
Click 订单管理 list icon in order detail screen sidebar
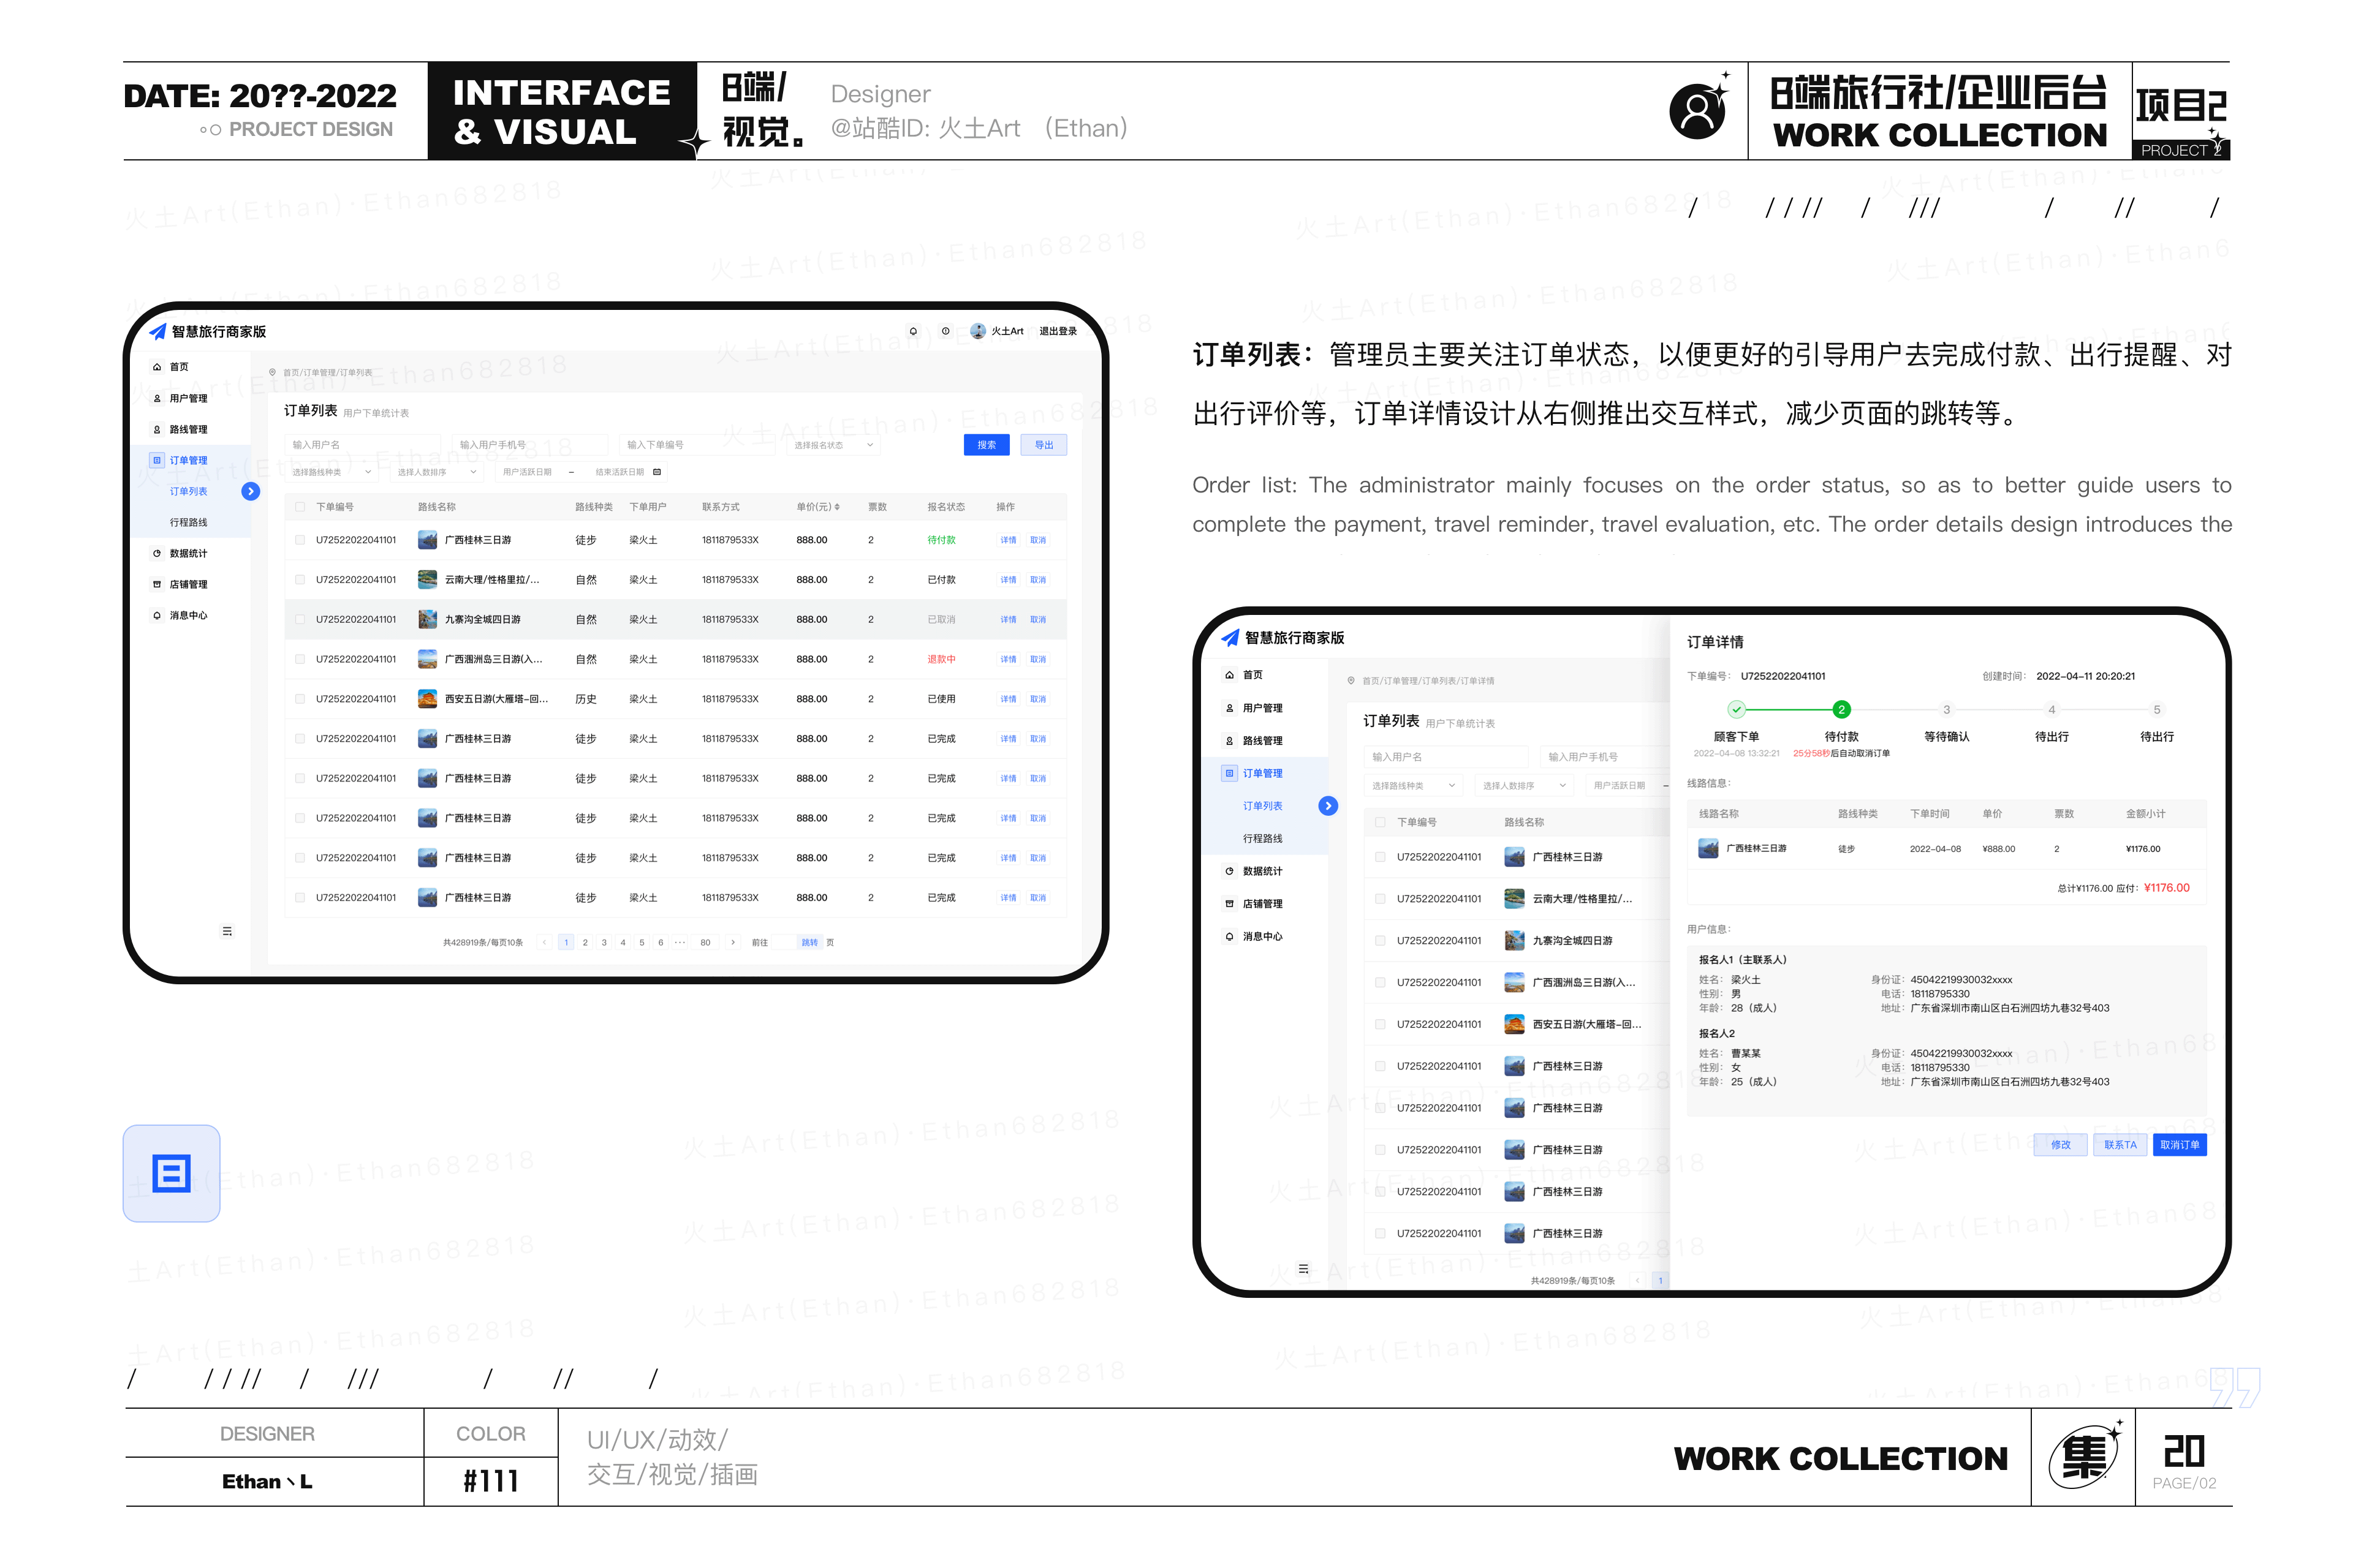pos(1230,773)
